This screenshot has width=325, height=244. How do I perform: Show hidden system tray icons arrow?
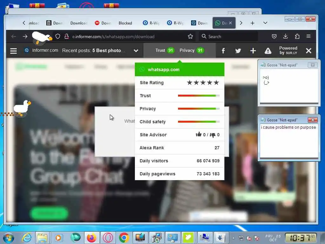coord(233,238)
